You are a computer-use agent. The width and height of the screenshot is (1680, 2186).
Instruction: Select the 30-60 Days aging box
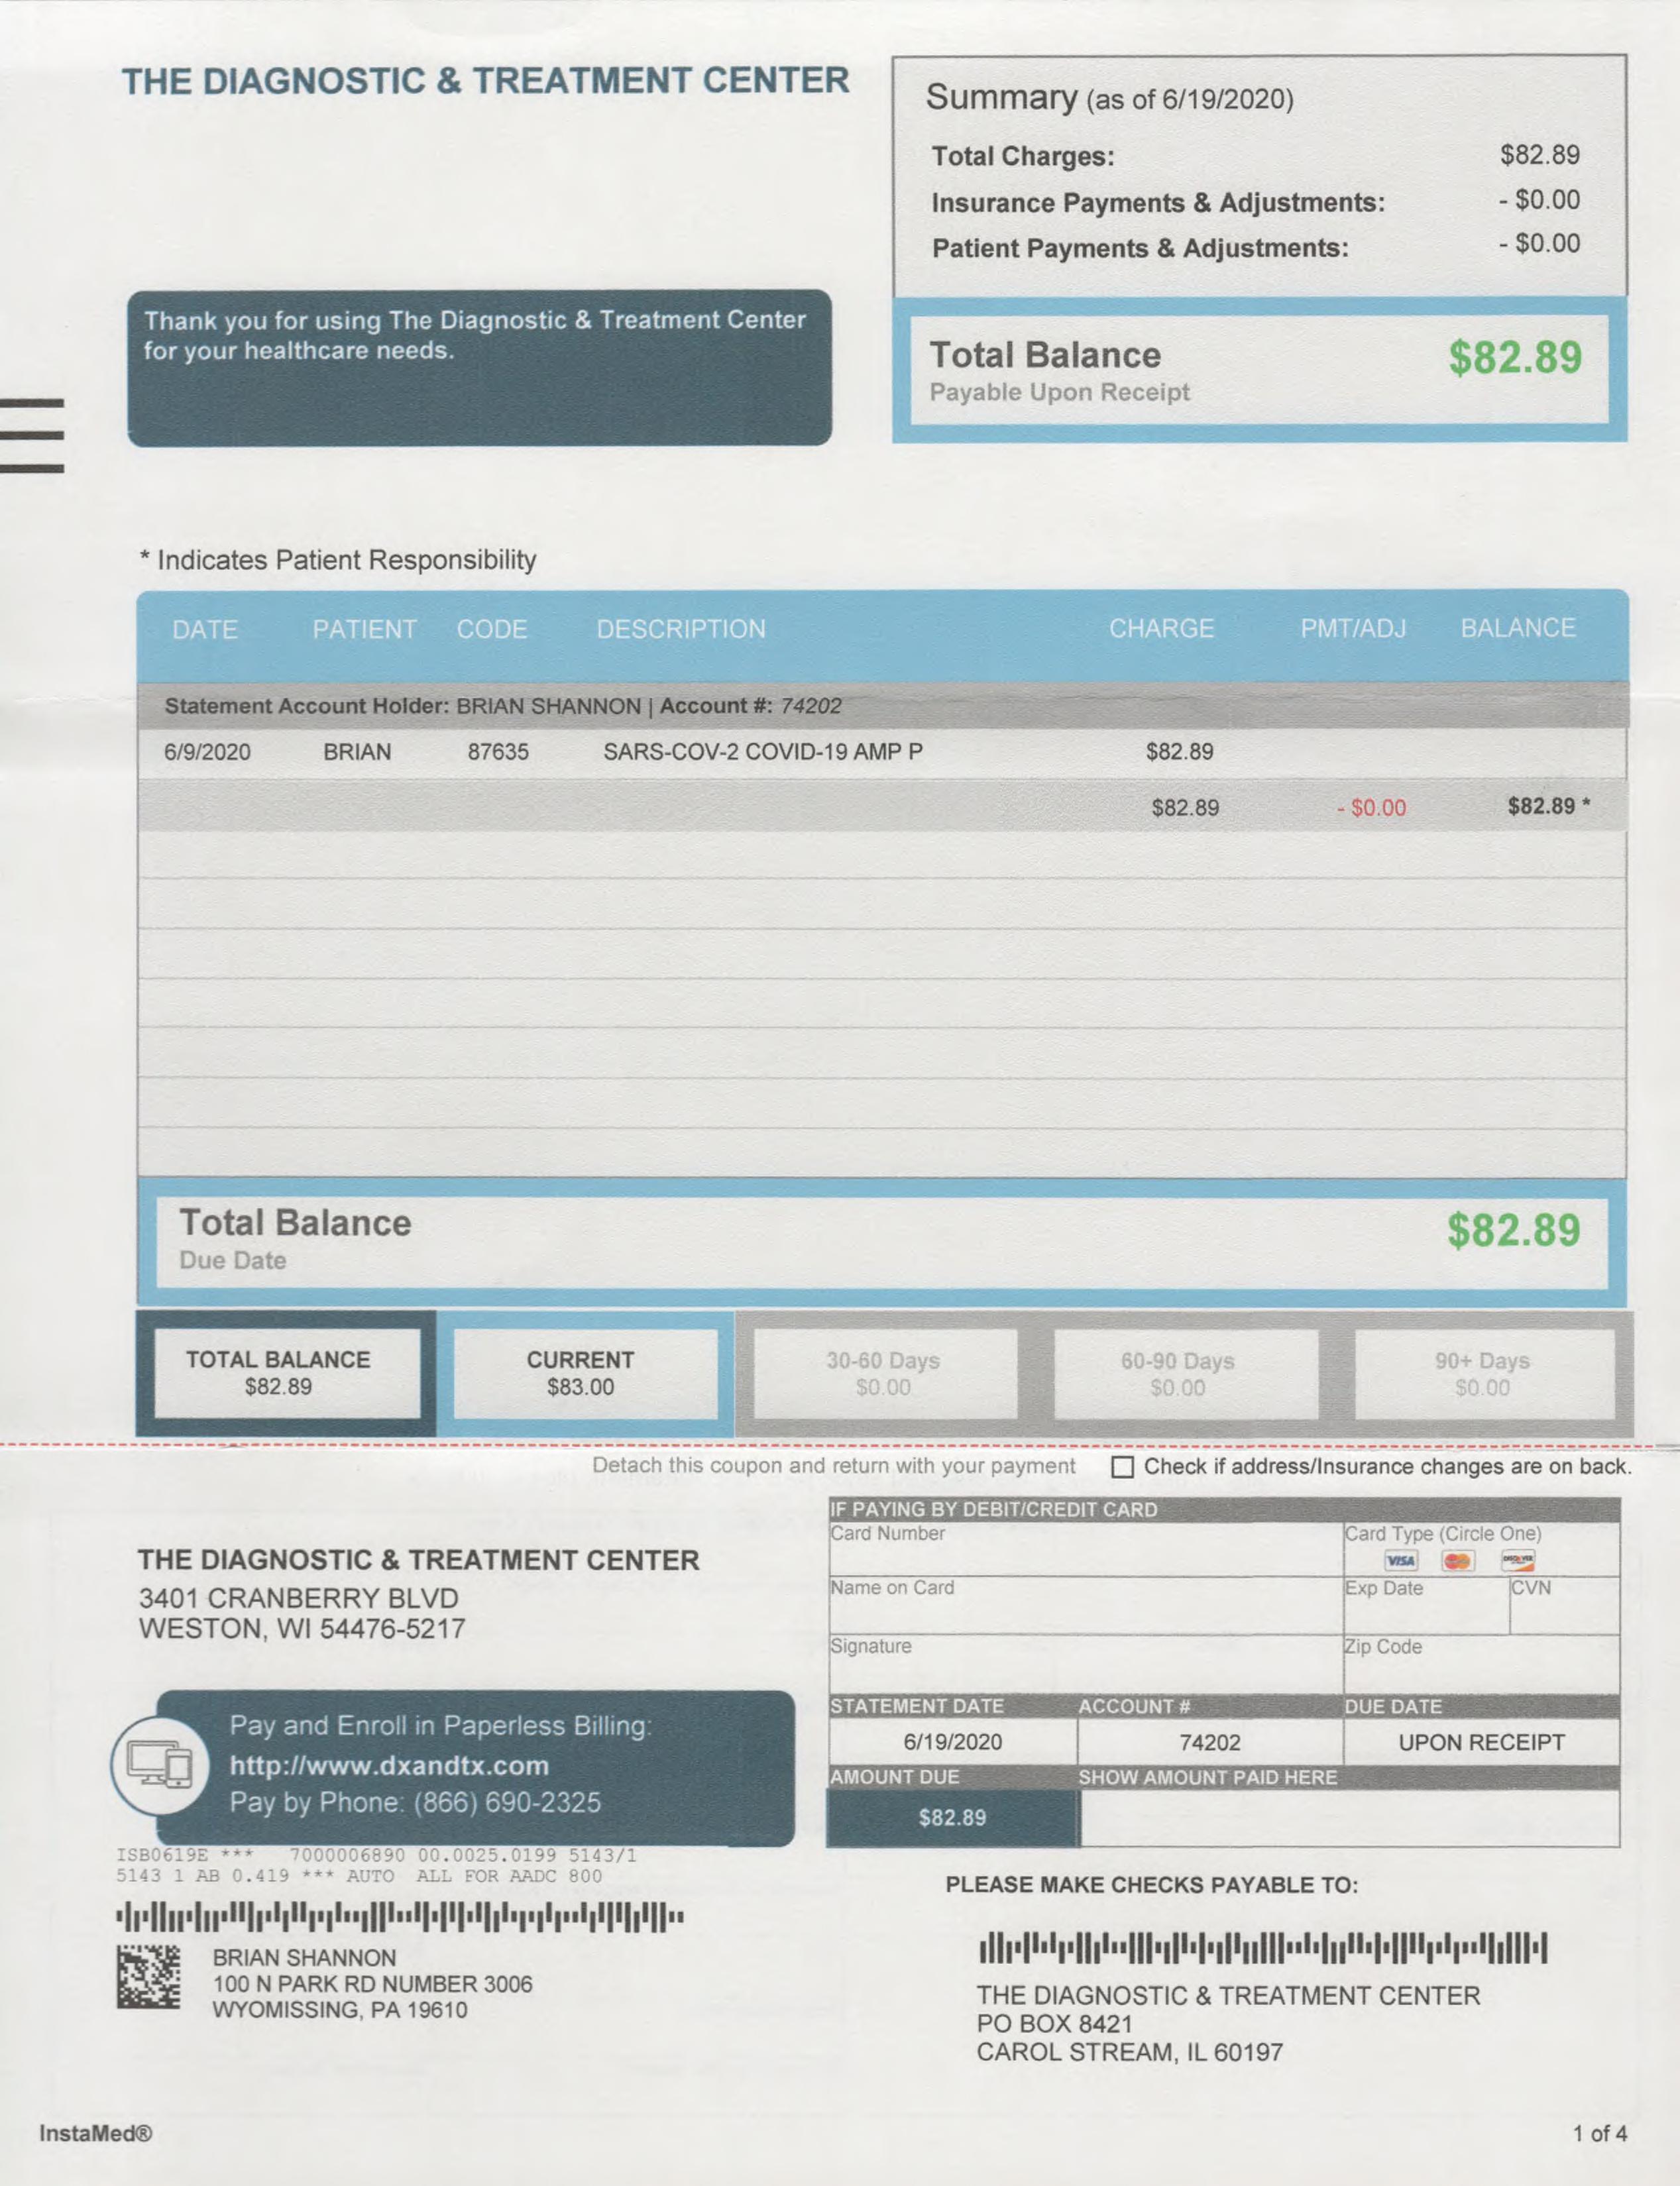(884, 1373)
